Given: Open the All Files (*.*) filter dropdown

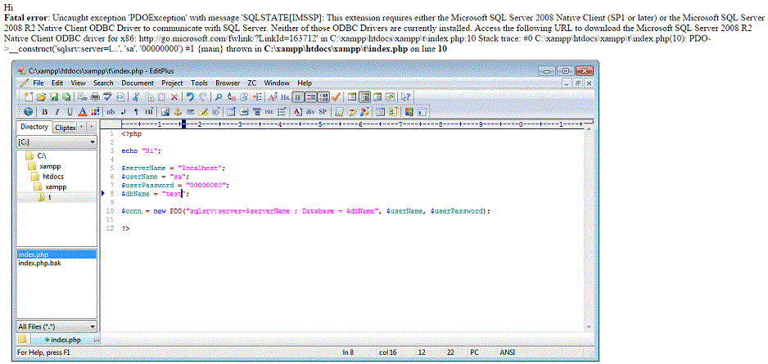Looking at the screenshot, I should (93, 326).
